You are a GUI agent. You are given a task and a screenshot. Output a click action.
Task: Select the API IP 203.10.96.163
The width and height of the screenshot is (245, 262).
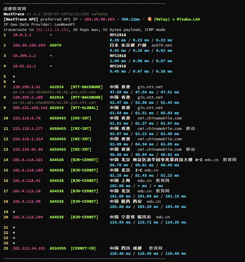99,19
